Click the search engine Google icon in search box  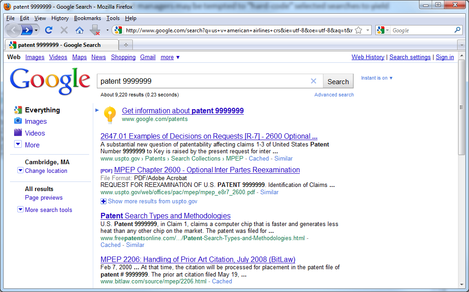[x=381, y=30]
